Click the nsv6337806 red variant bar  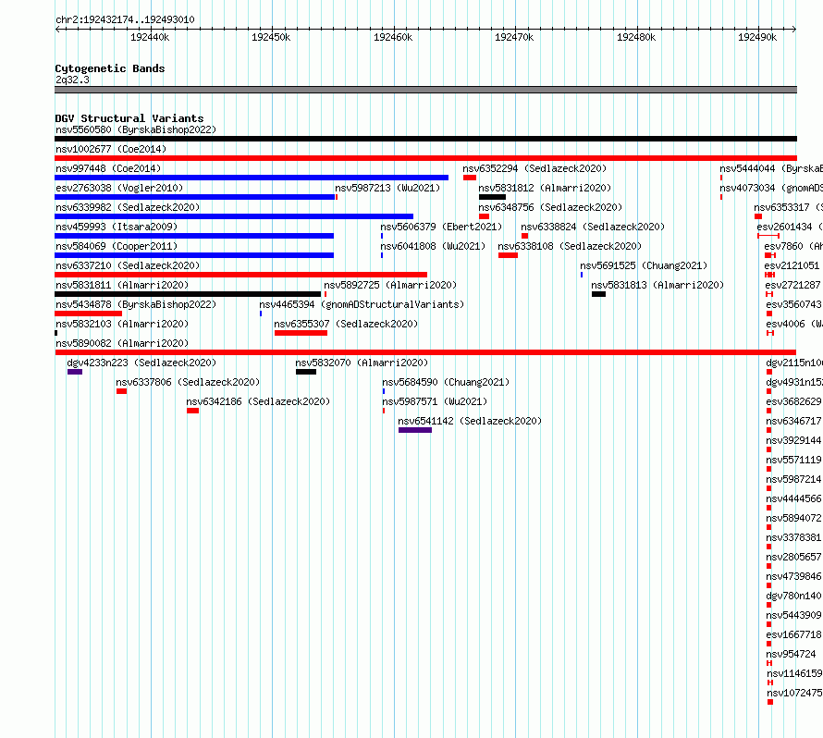coord(122,391)
